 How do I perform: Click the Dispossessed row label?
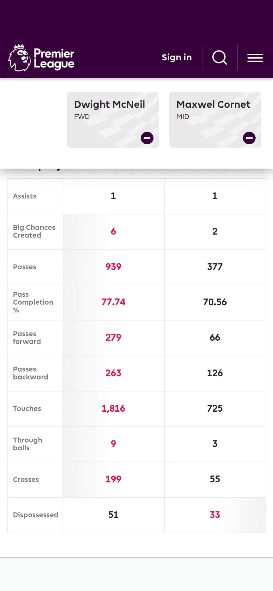[x=36, y=515]
